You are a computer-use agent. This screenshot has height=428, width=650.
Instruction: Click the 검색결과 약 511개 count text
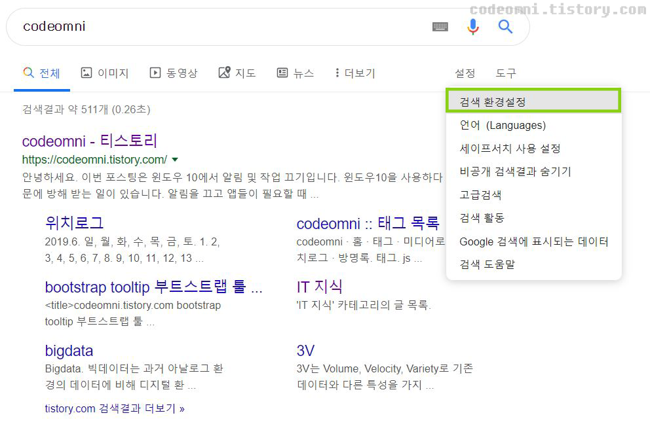click(86, 109)
